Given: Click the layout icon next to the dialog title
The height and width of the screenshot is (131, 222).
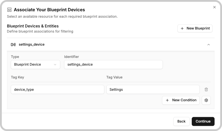Looking at the screenshot, I should coord(9,10).
